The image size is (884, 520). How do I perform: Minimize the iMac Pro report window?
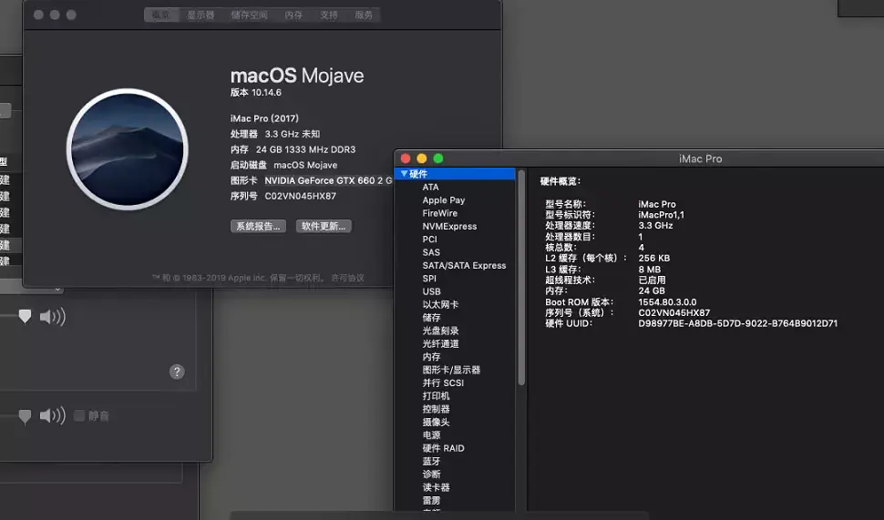click(422, 158)
